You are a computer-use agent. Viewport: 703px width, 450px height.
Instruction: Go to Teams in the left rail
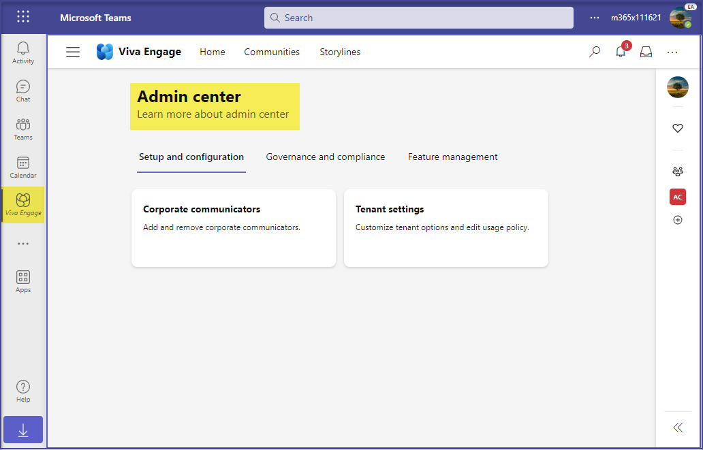(x=23, y=128)
